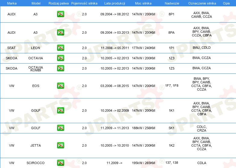
Task: Click the SCIROCCO model cell
Action: (x=36, y=163)
